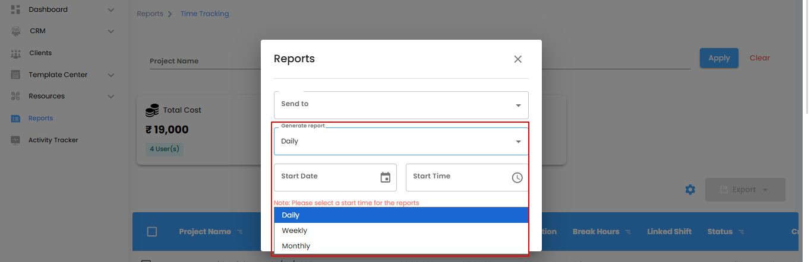Open the Send to dropdown

pyautogui.click(x=401, y=105)
